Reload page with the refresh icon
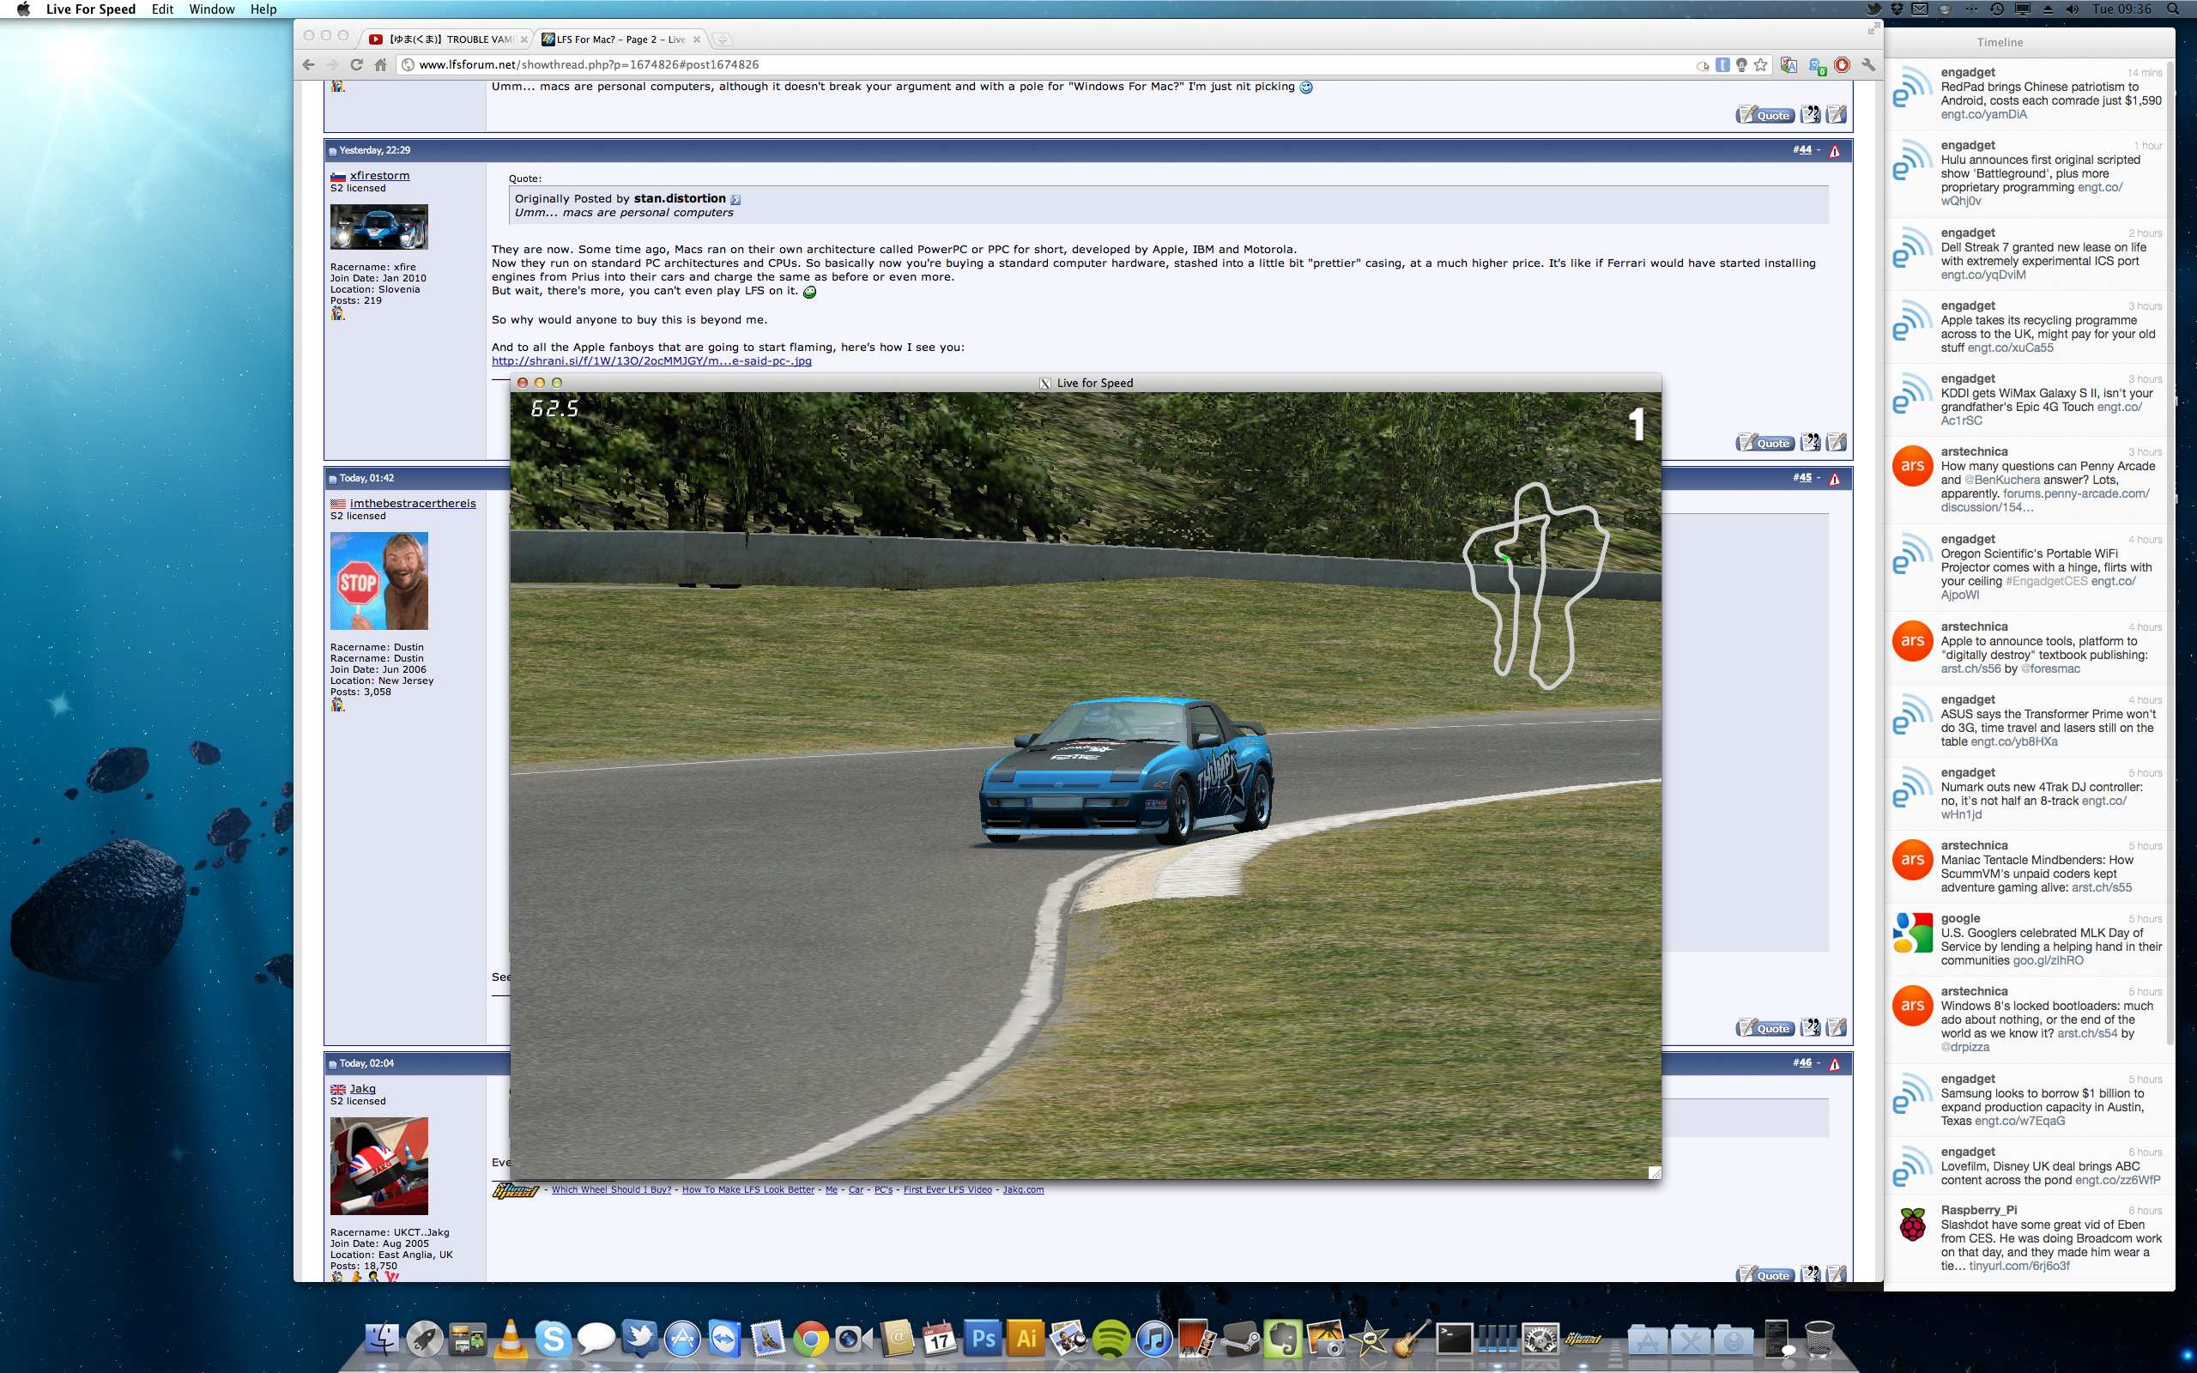This screenshot has width=2197, height=1373. pyautogui.click(x=356, y=64)
